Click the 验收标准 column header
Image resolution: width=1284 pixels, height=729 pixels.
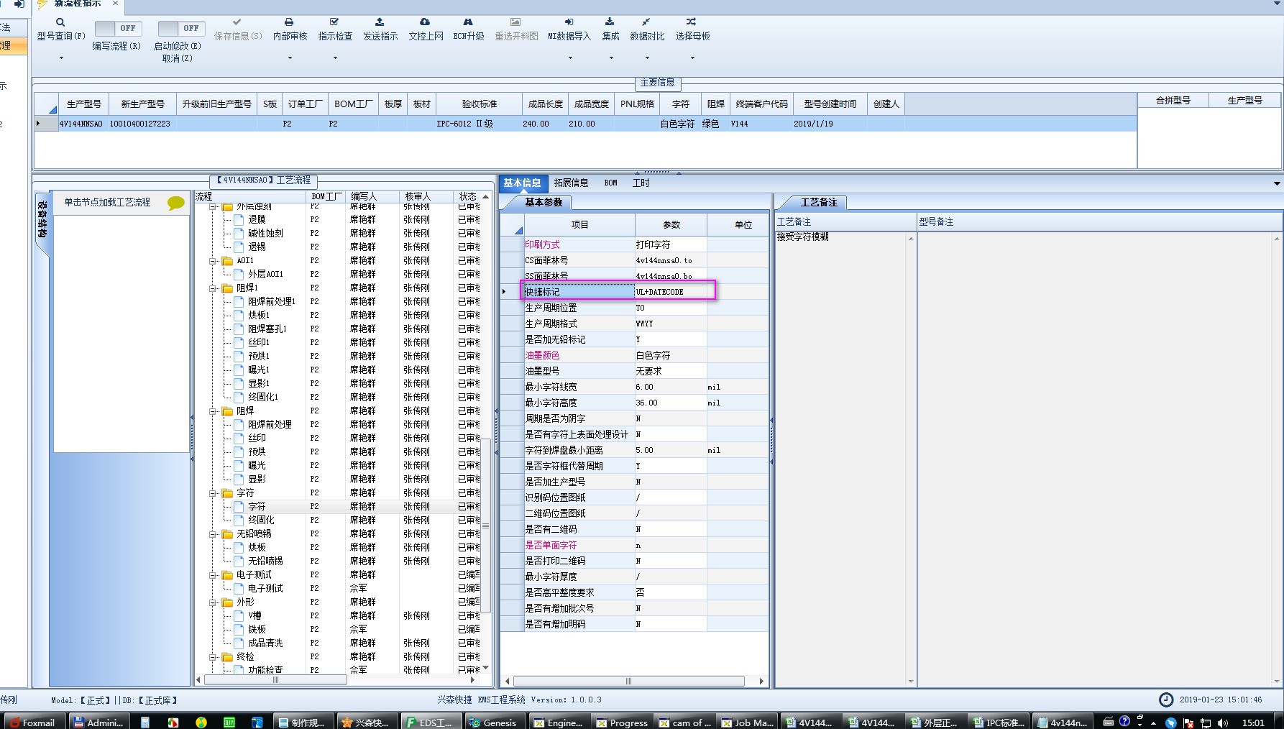point(479,104)
